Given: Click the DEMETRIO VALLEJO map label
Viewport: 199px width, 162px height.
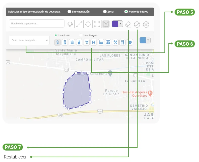Looking at the screenshot, I should 139,107.
